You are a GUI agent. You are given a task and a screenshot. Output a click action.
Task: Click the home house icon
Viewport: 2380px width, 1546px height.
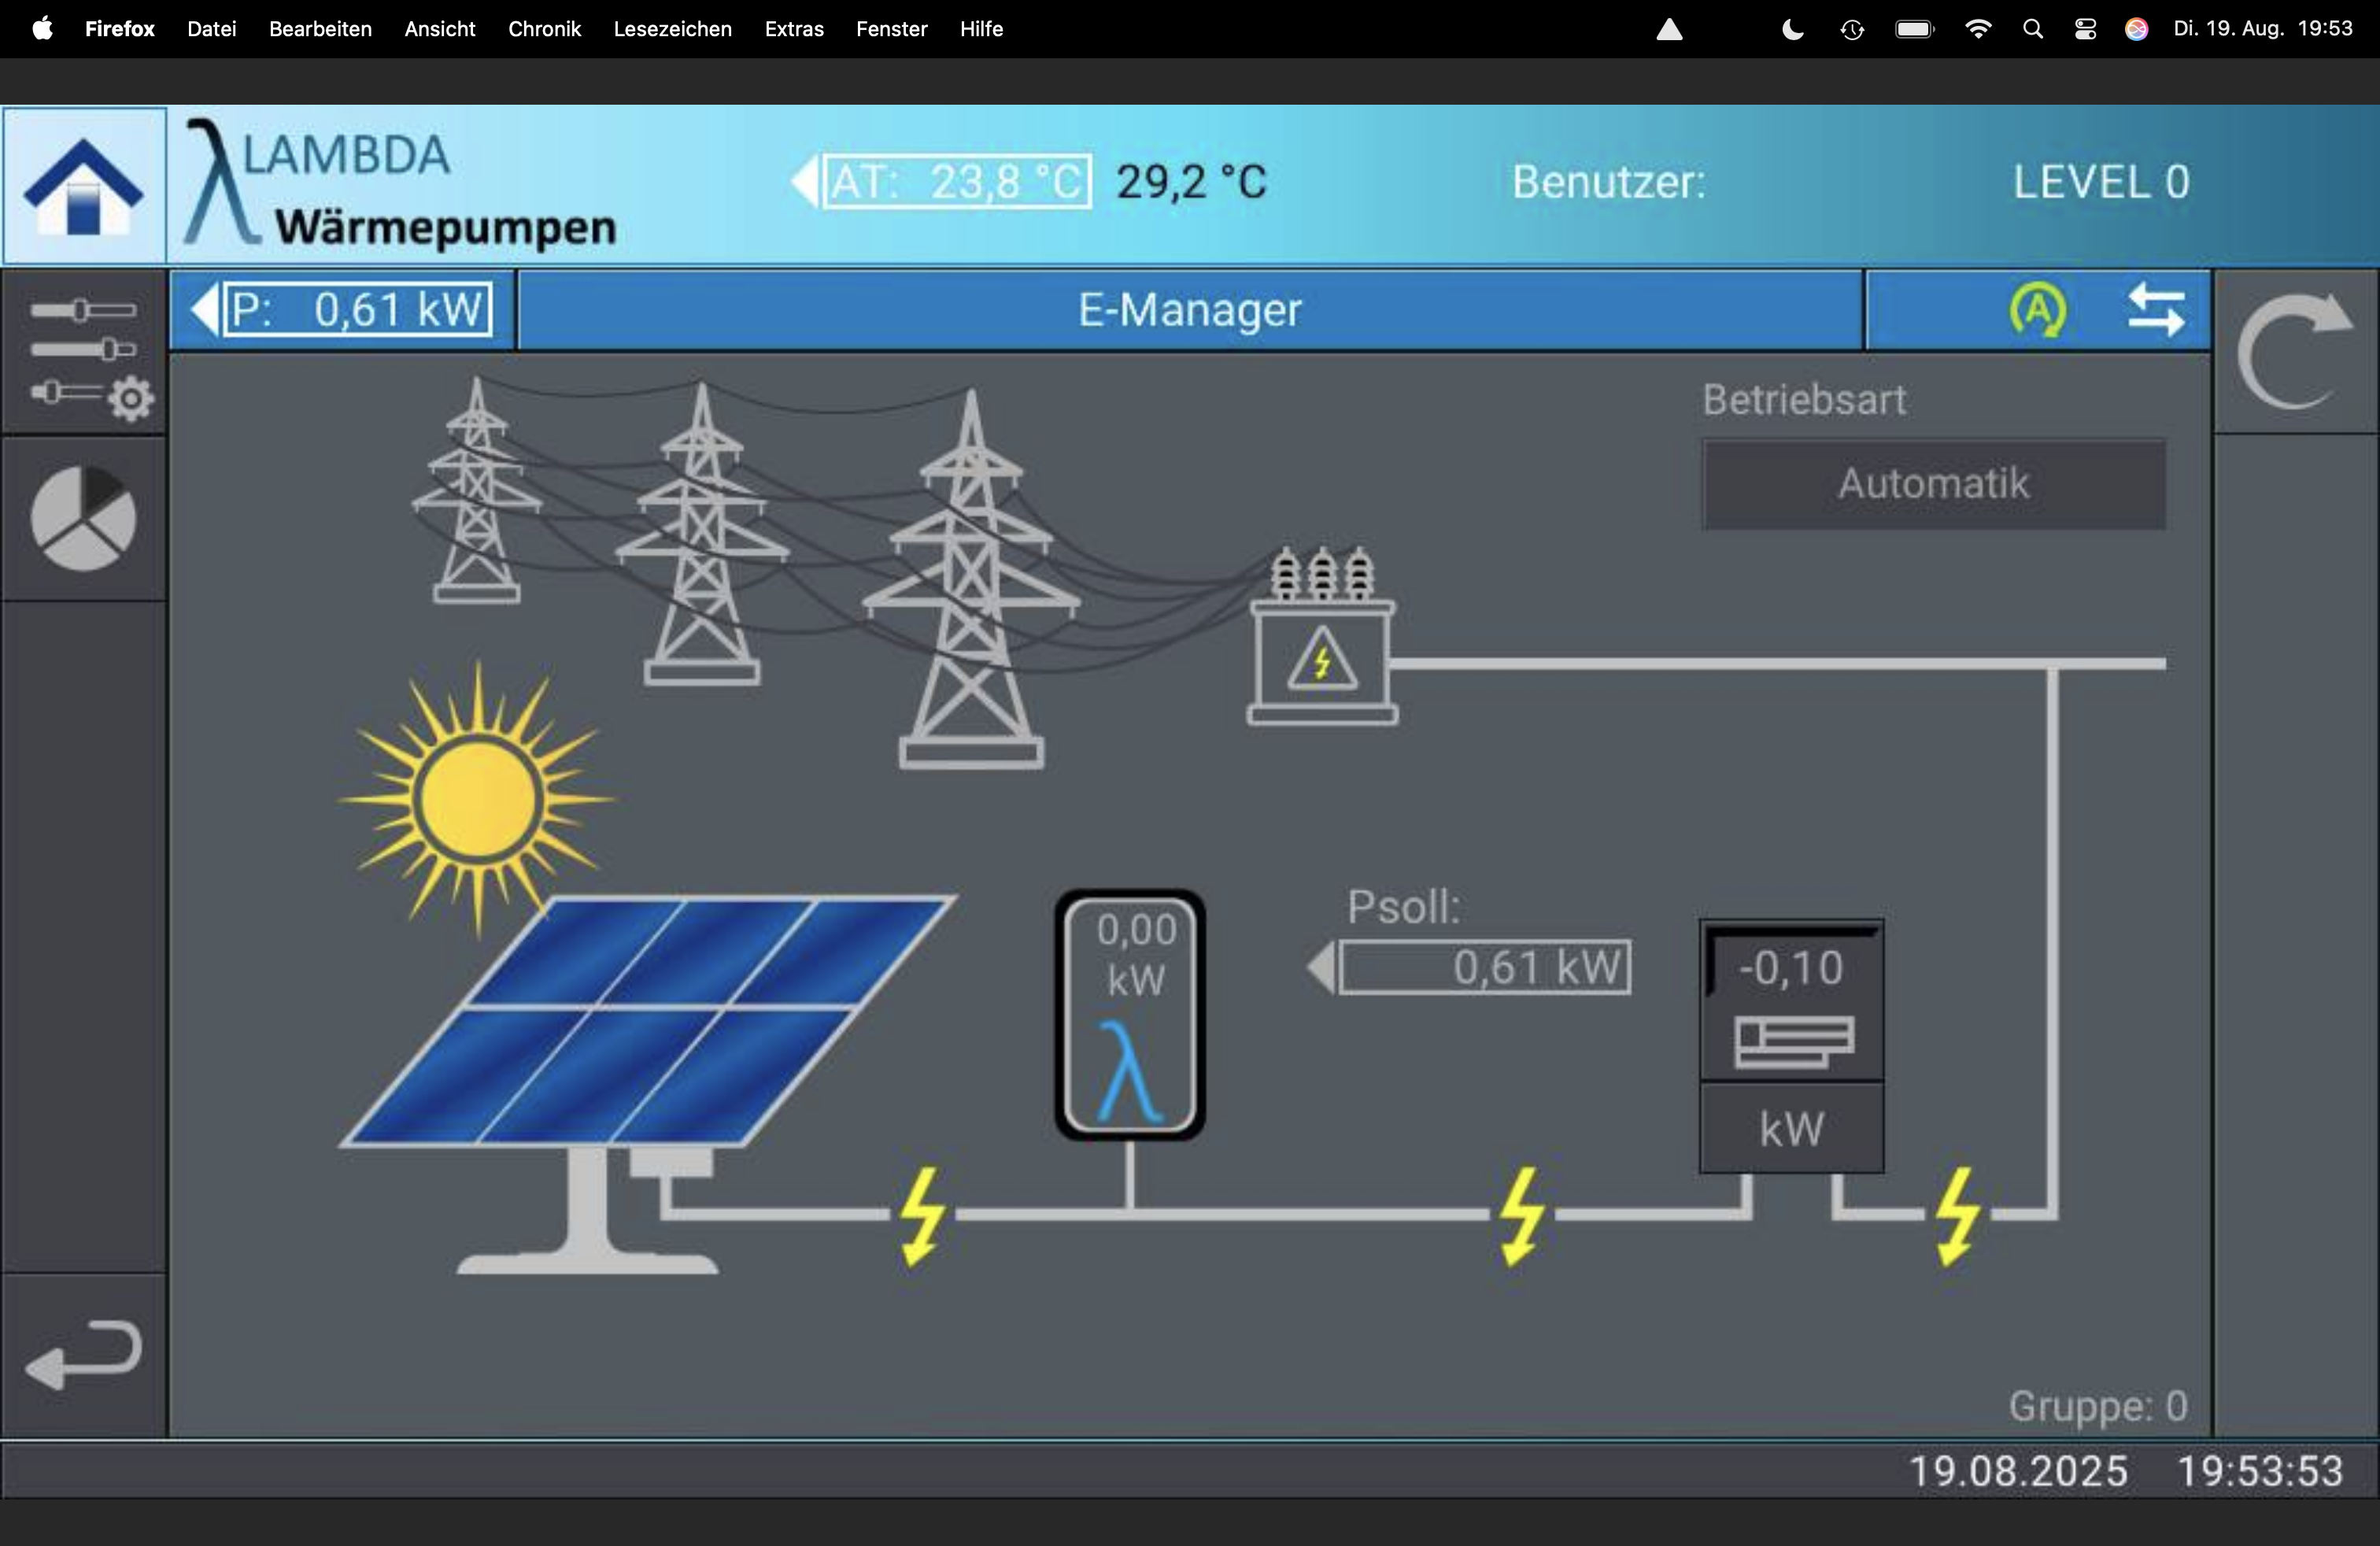[84, 186]
